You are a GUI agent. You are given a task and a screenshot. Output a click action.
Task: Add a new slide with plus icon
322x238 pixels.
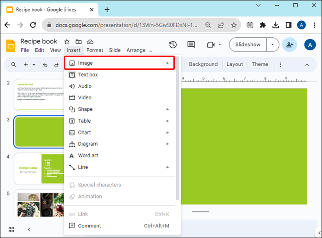click(26, 65)
